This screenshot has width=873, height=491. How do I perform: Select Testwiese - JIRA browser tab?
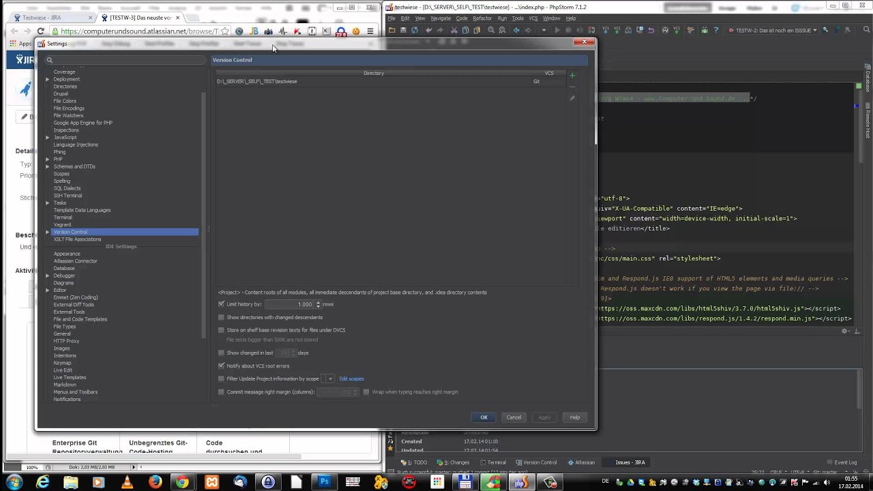51,18
